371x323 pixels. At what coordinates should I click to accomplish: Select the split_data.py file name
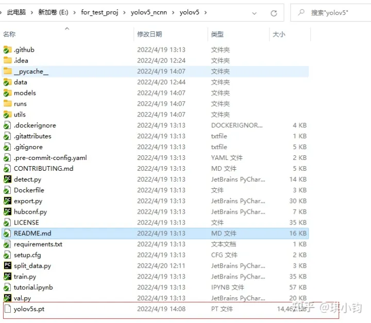coord(32,266)
